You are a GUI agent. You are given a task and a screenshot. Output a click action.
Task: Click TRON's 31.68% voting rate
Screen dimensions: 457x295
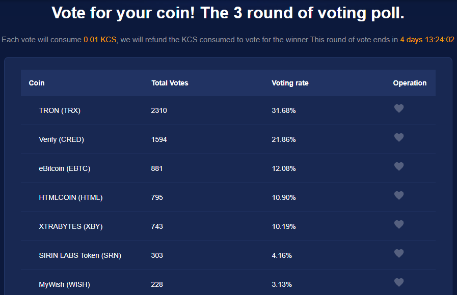click(x=284, y=110)
